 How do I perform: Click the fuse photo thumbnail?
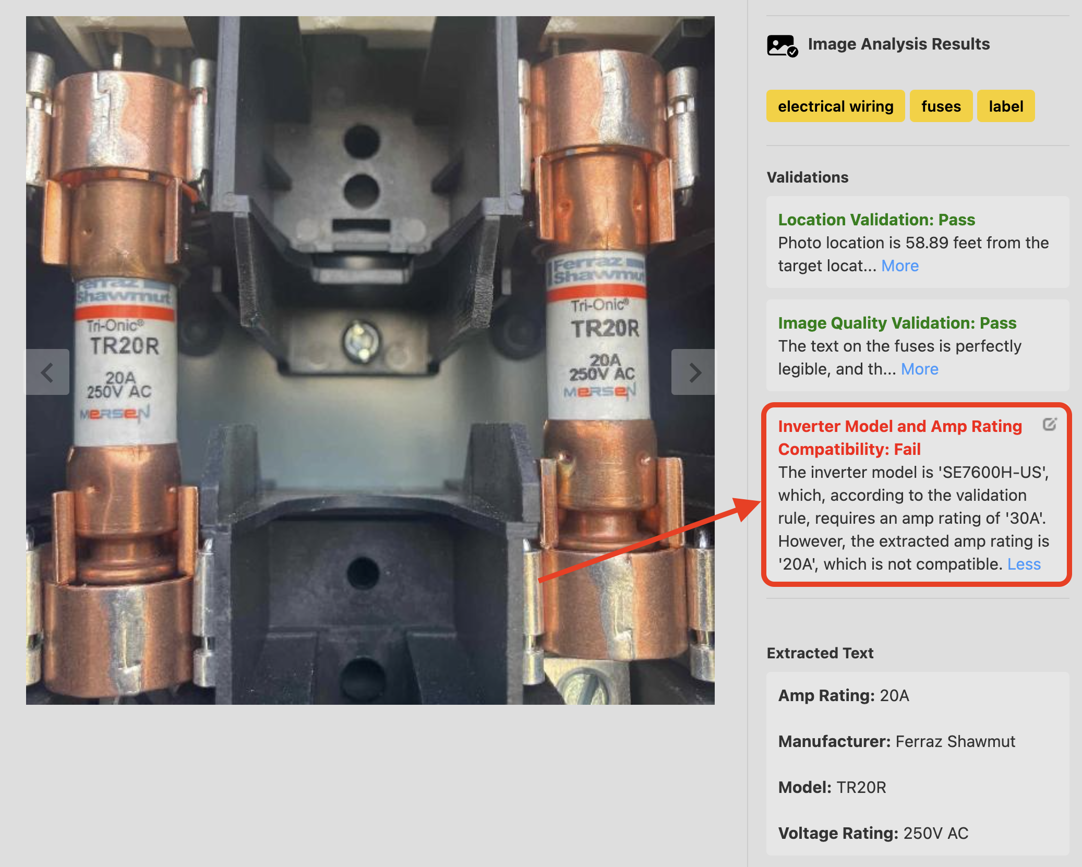pos(370,360)
